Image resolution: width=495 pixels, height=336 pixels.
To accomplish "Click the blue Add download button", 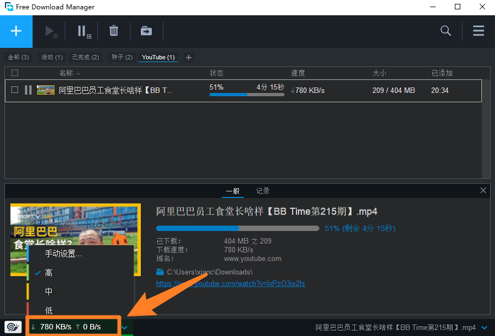I will [16, 31].
